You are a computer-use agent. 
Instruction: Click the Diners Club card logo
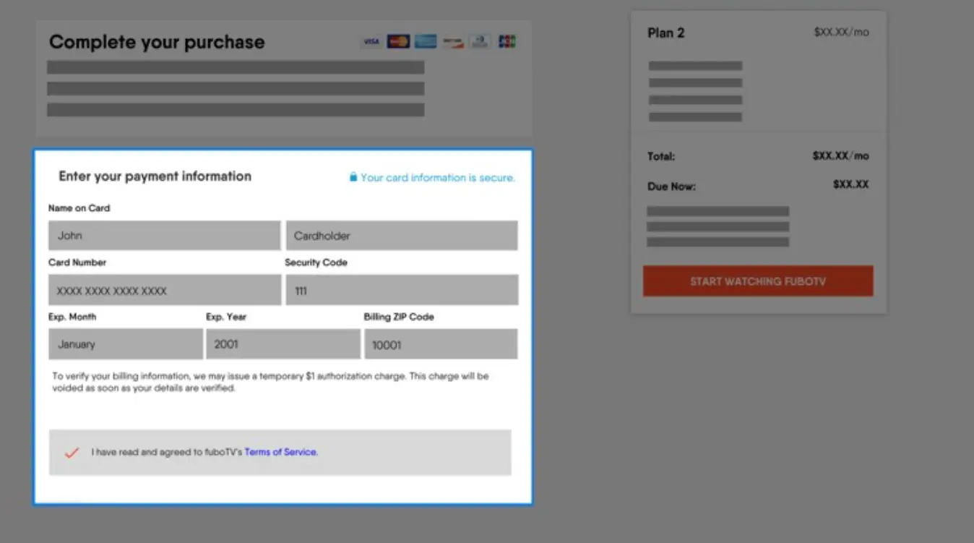480,42
